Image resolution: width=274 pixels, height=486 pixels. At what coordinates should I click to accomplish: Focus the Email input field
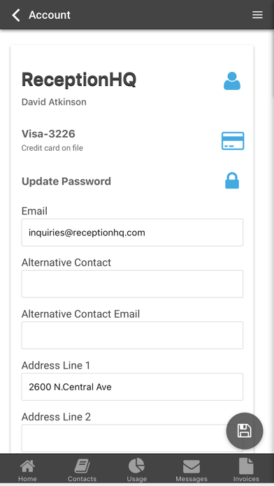(132, 233)
